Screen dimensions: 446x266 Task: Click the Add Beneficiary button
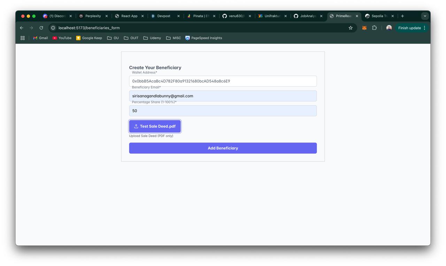[x=223, y=148]
